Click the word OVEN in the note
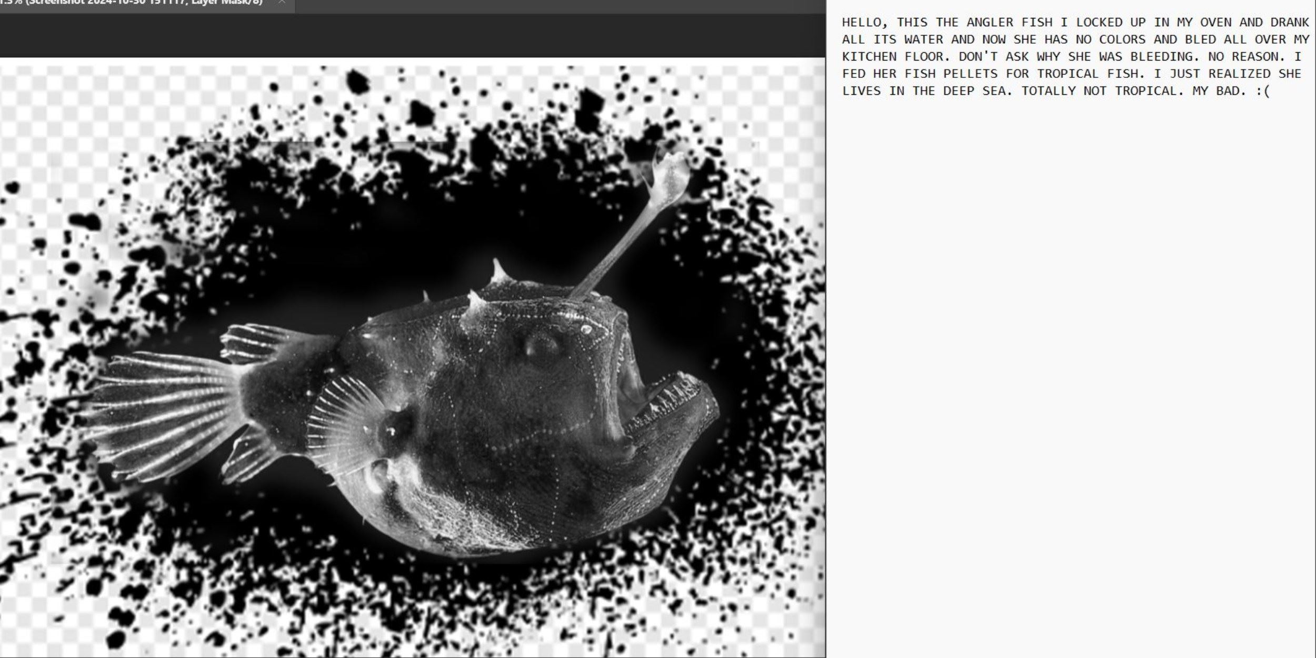Screen dimensions: 1316x658 coord(1216,23)
